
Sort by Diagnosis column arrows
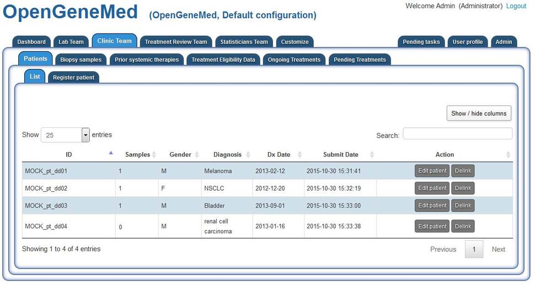click(x=248, y=155)
